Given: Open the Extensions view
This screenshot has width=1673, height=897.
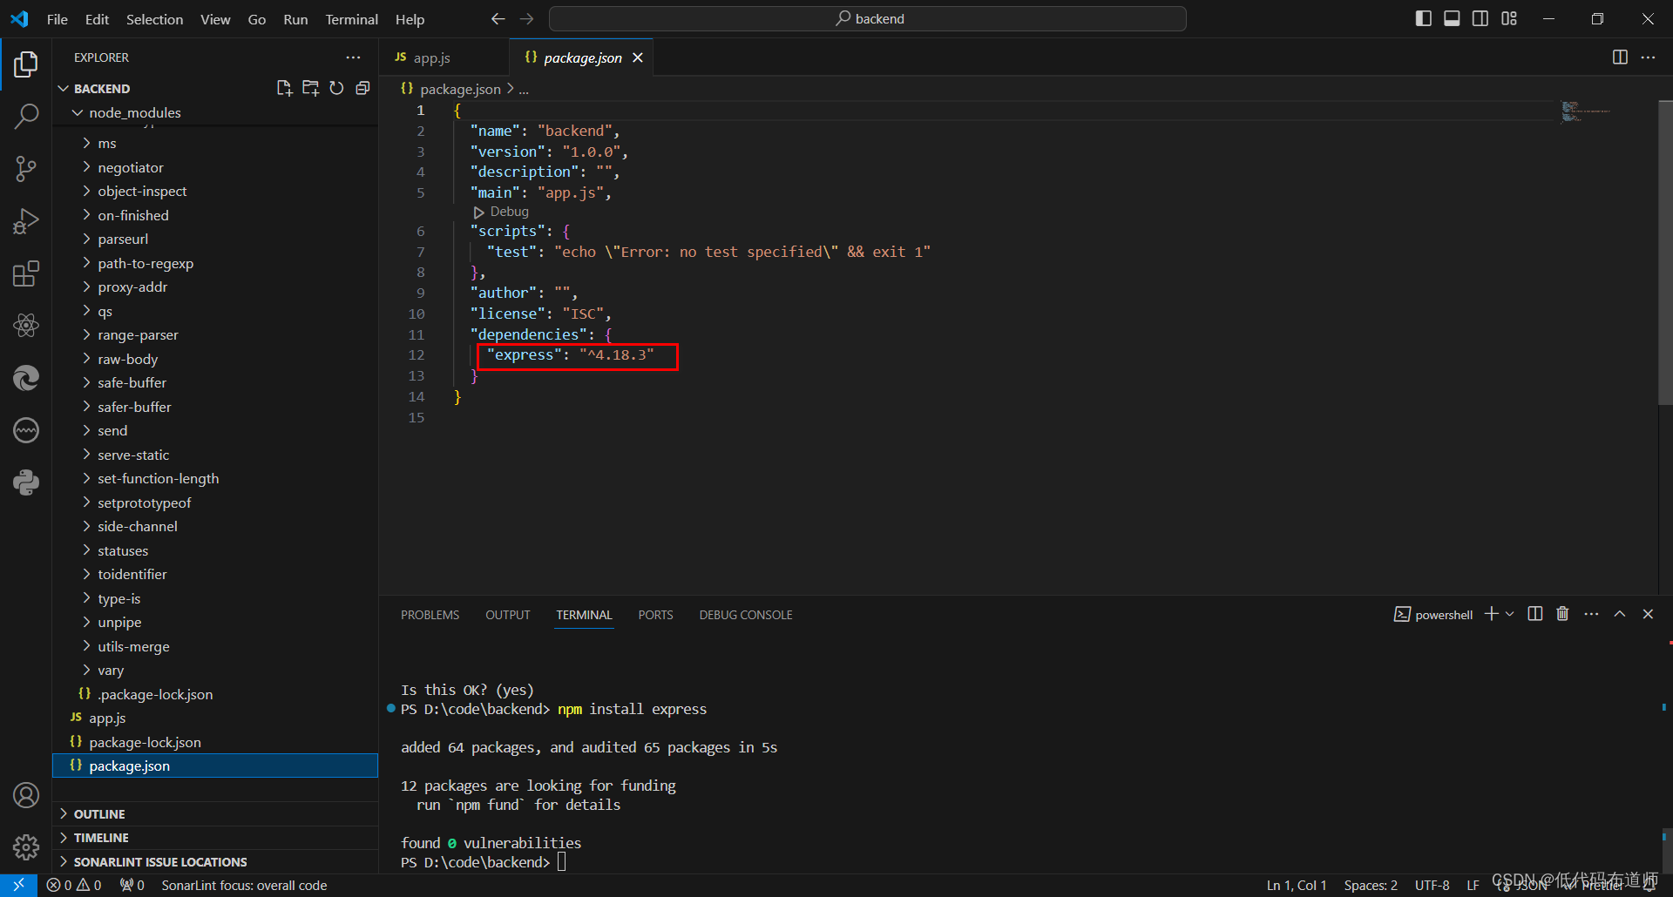Looking at the screenshot, I should 26,273.
